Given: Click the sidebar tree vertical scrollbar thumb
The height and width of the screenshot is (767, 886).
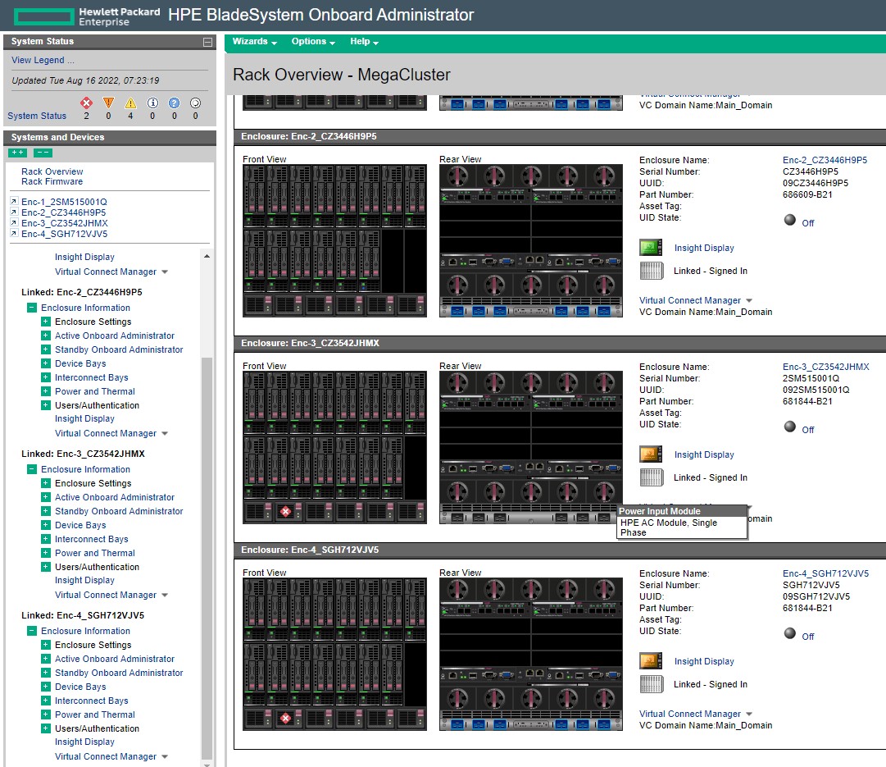Looking at the screenshot, I should click(x=207, y=559).
